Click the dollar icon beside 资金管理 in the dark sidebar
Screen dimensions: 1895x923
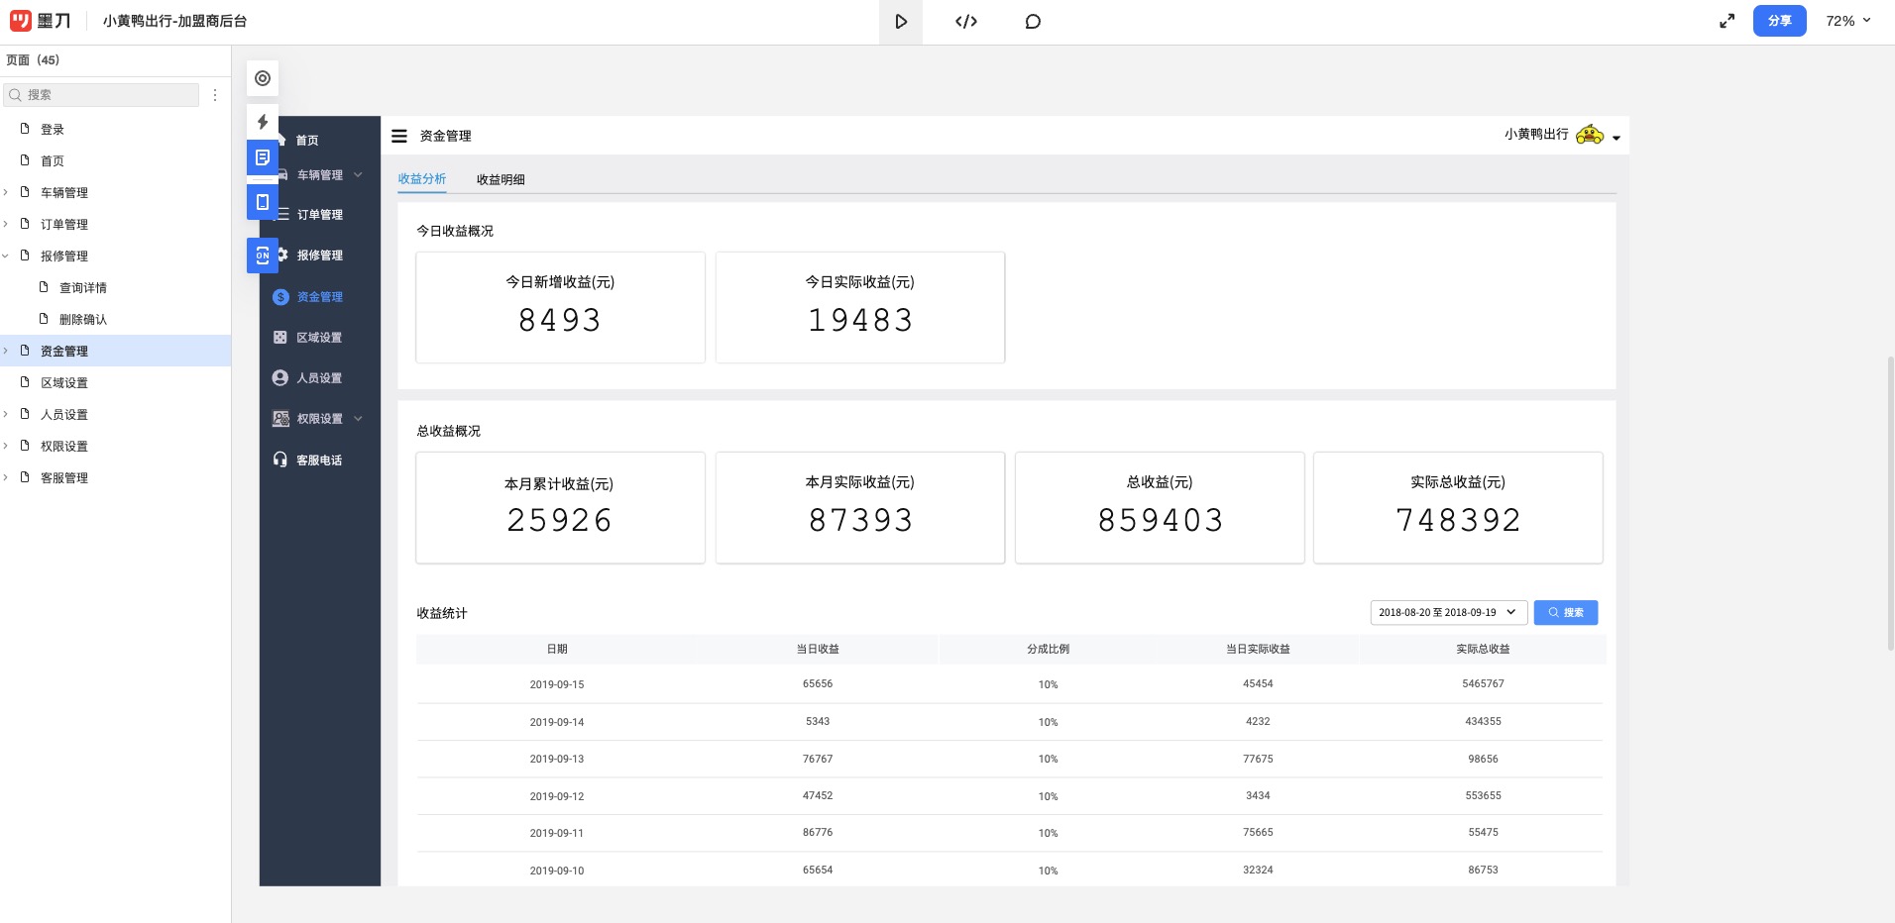(280, 297)
